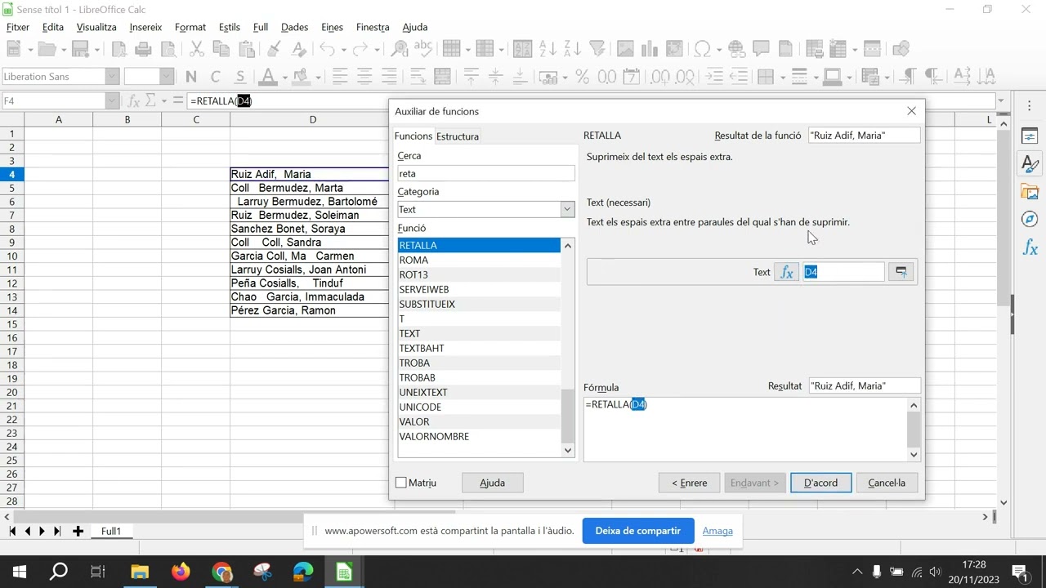Toggle the Matriu checkbox
The image size is (1046, 588).
[x=401, y=483]
